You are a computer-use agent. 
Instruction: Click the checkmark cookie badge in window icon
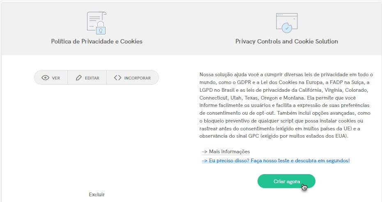tap(287, 28)
